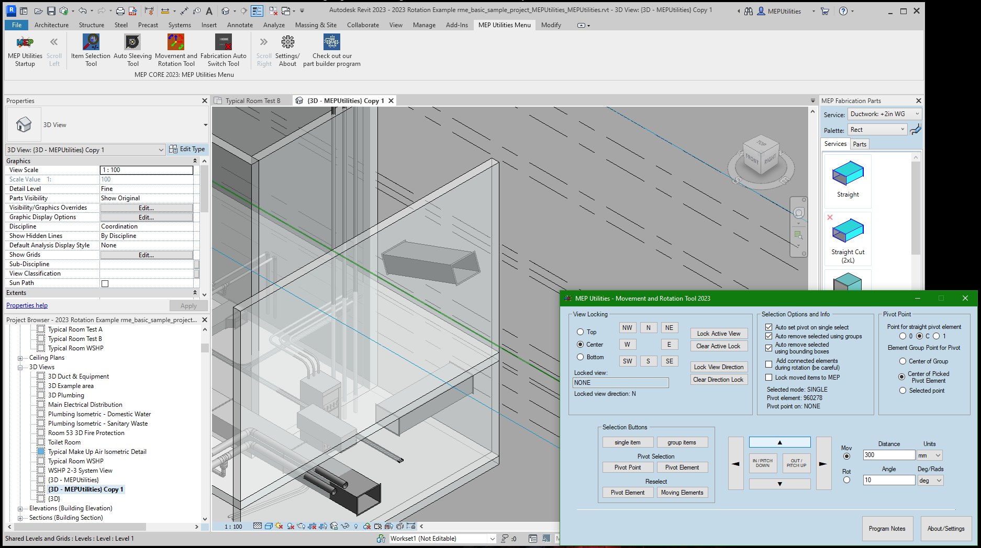
Task: Select the Rot rotation mode radio button
Action: click(x=846, y=480)
